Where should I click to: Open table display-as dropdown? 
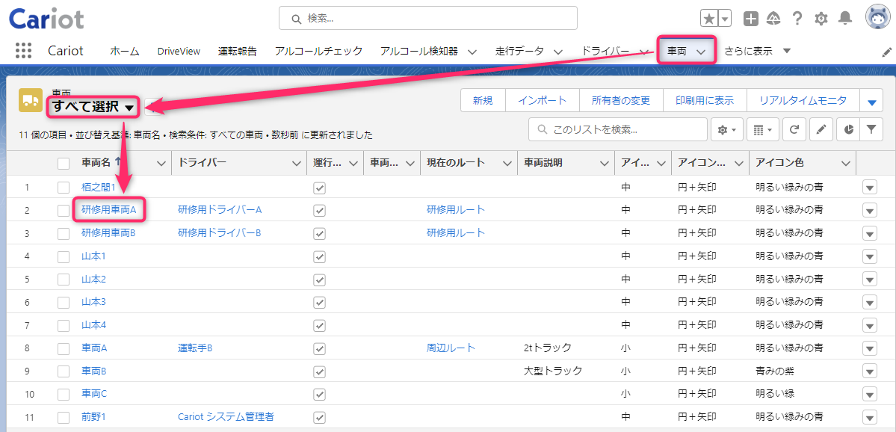[763, 130]
